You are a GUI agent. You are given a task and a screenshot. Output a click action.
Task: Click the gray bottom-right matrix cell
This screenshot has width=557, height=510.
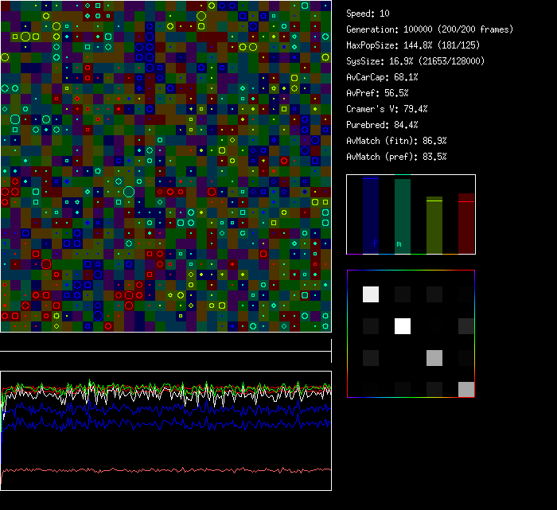click(x=466, y=389)
